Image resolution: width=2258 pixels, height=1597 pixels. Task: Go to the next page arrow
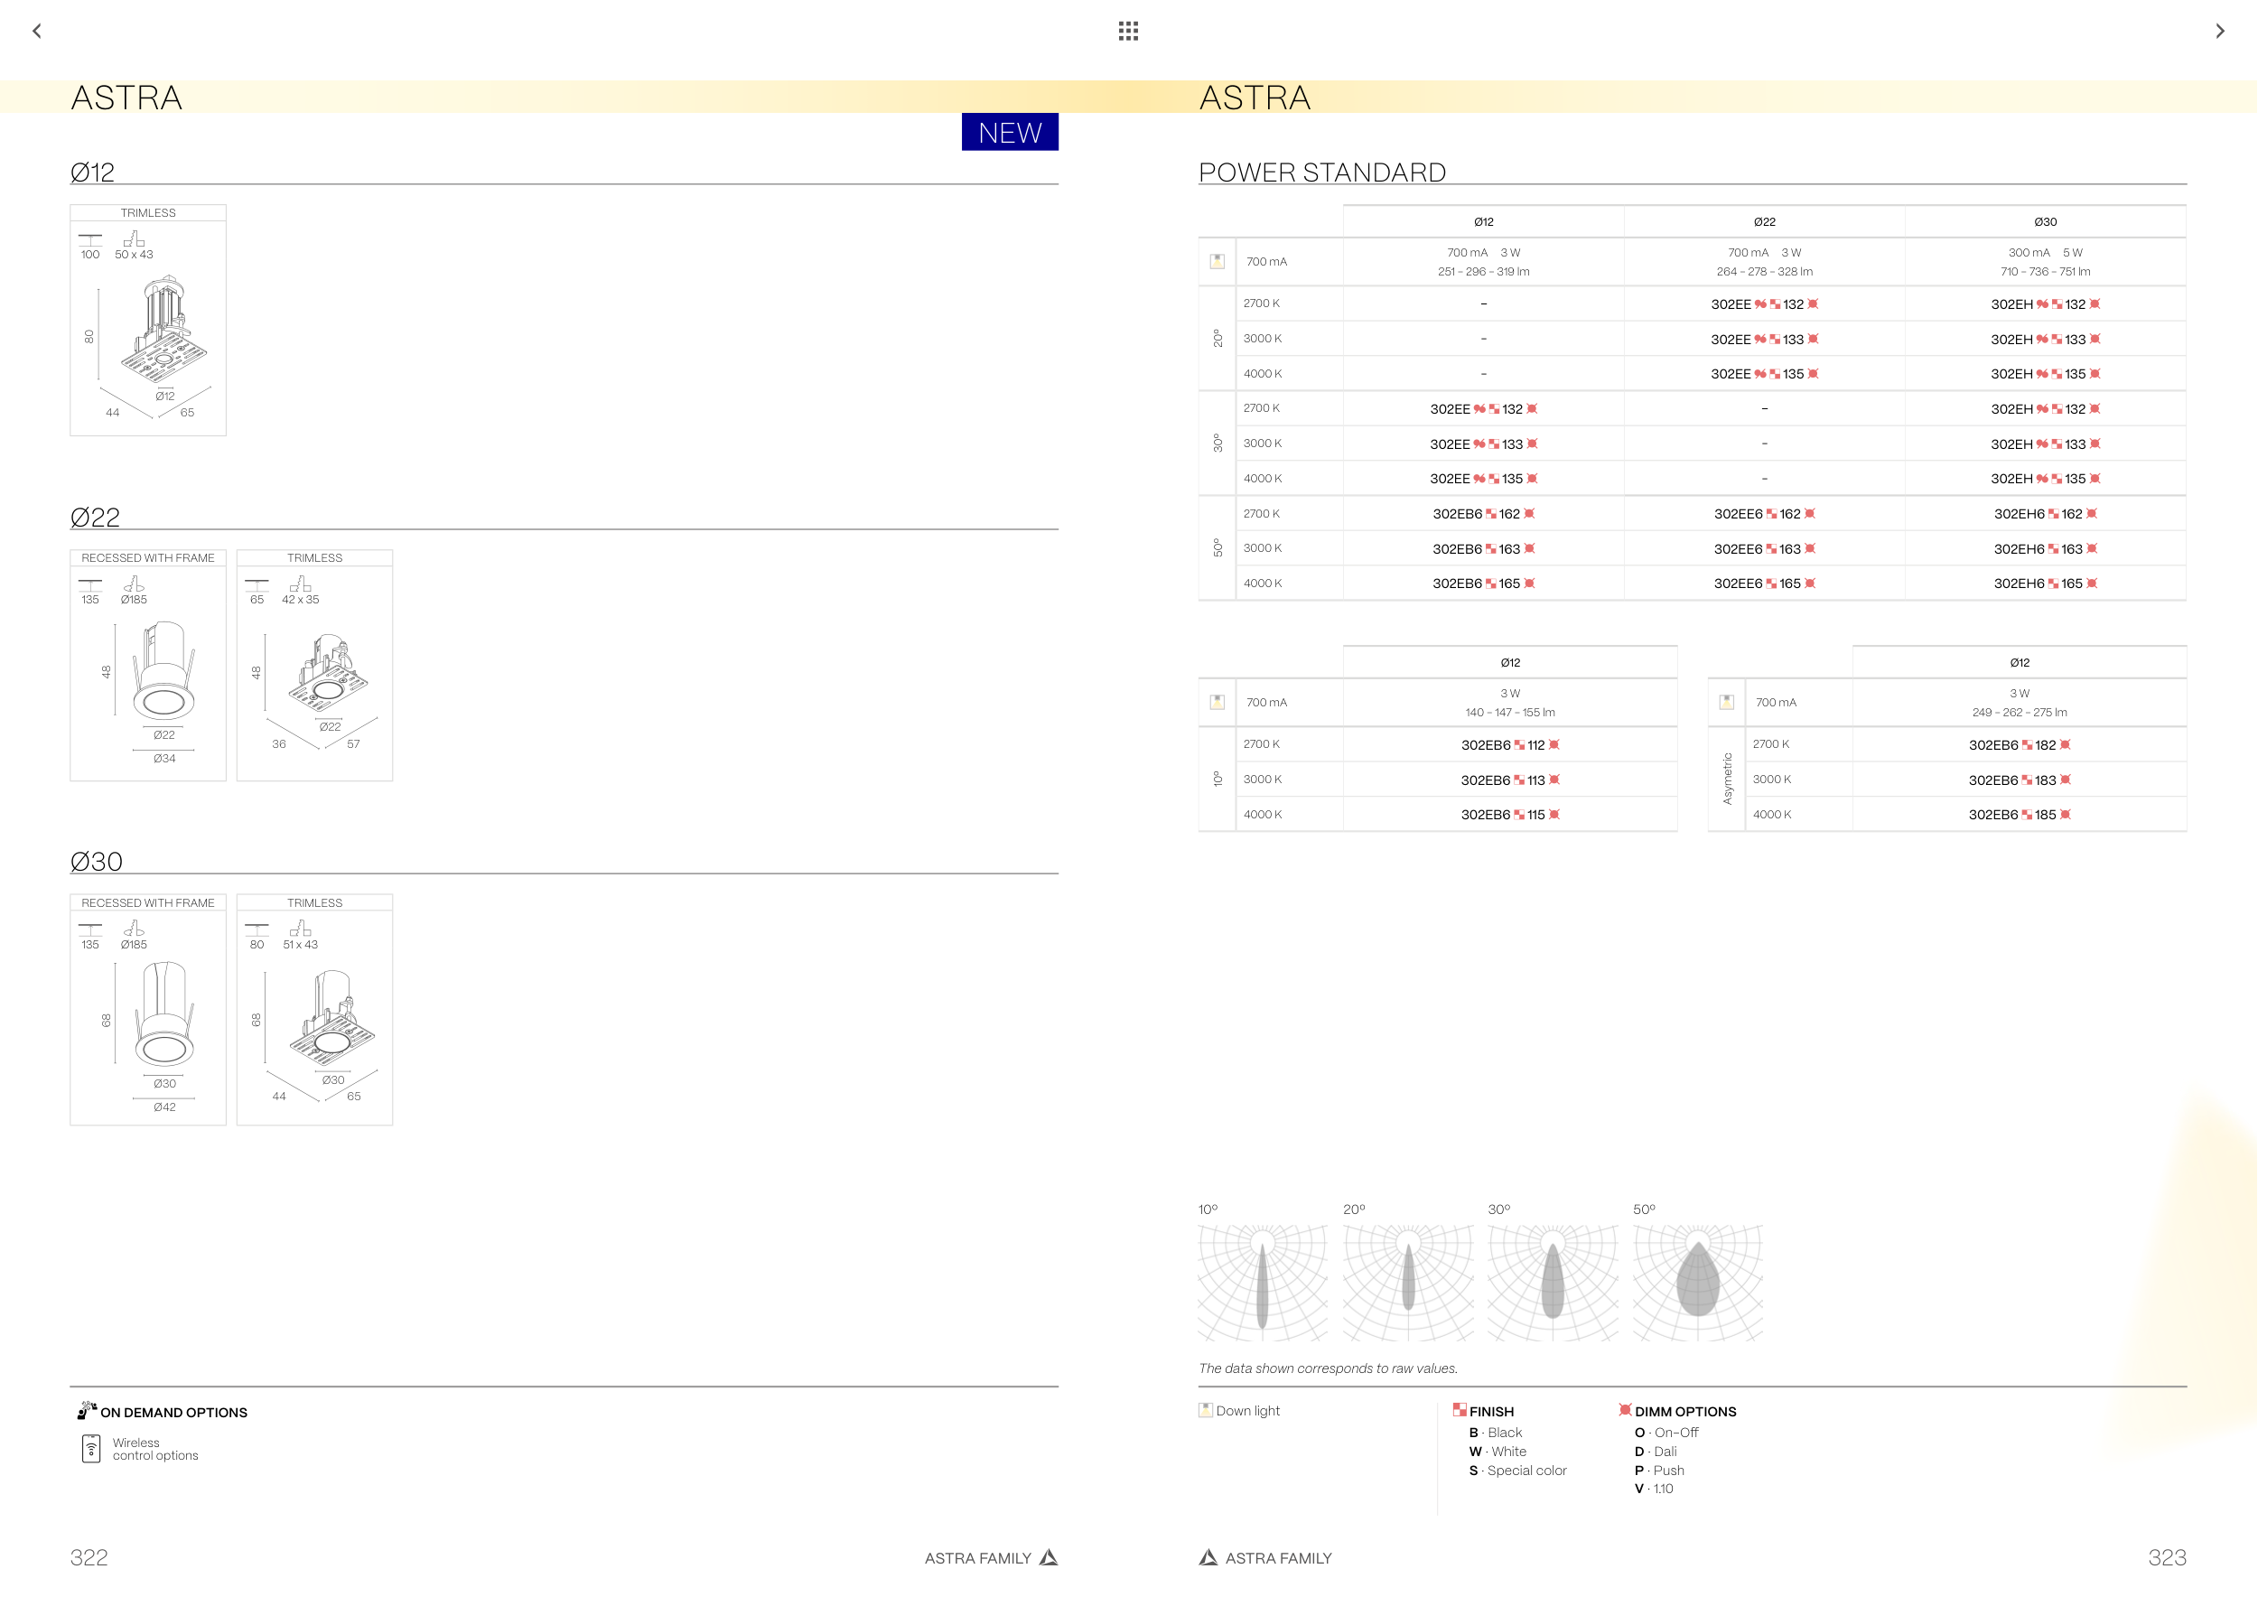click(2220, 32)
